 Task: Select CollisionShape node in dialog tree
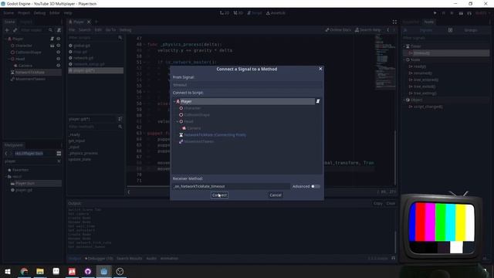pyautogui.click(x=197, y=115)
